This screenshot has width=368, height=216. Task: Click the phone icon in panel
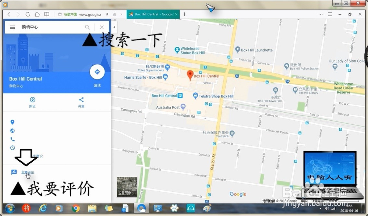(x=13, y=139)
